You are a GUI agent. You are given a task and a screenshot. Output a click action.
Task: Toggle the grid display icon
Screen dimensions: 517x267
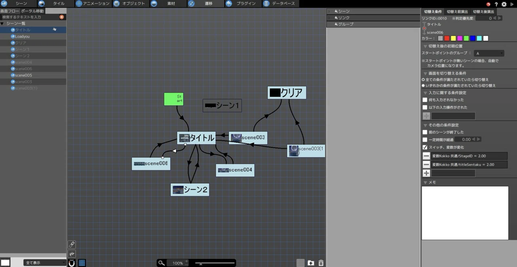click(82, 263)
